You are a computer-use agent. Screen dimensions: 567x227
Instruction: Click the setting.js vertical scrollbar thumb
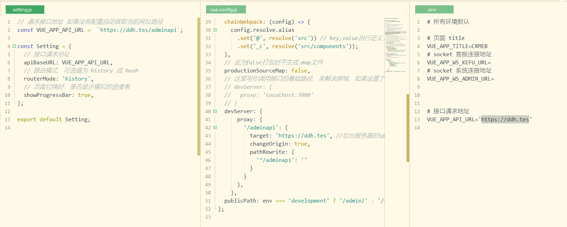[199, 87]
